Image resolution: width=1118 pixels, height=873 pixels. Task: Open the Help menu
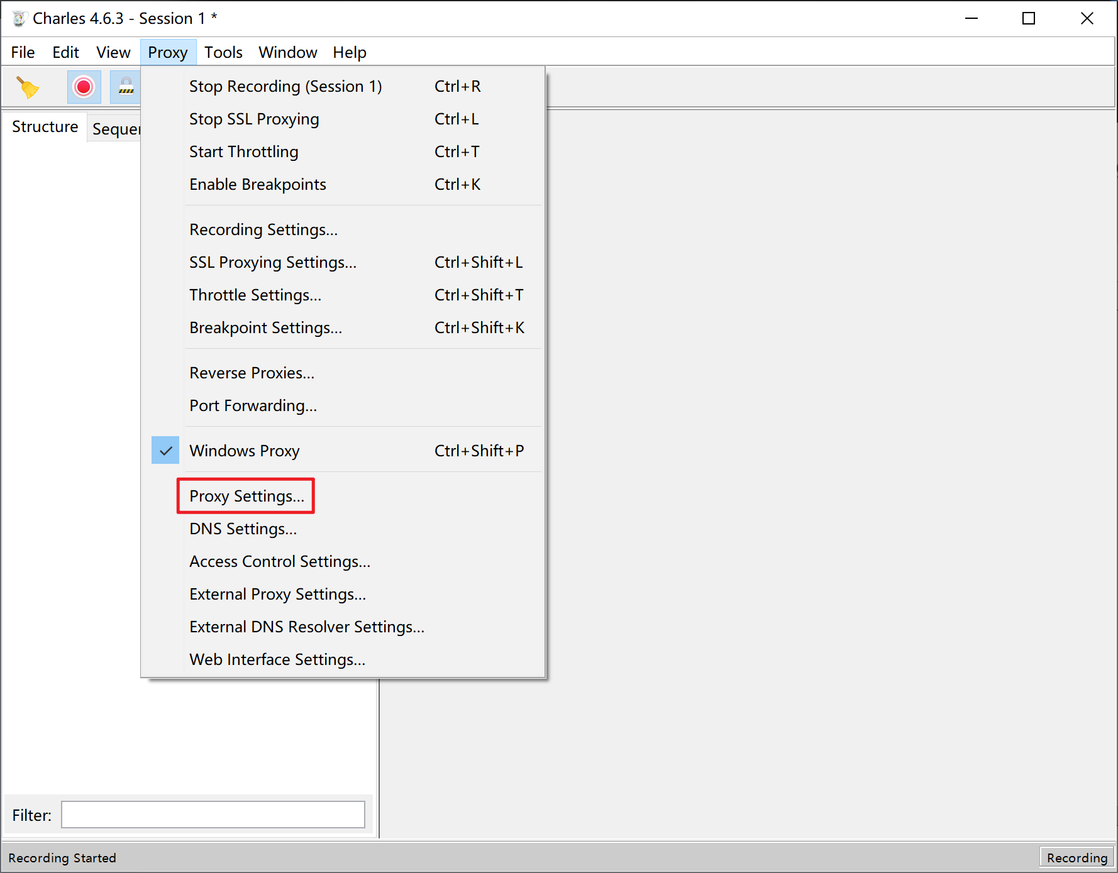350,52
